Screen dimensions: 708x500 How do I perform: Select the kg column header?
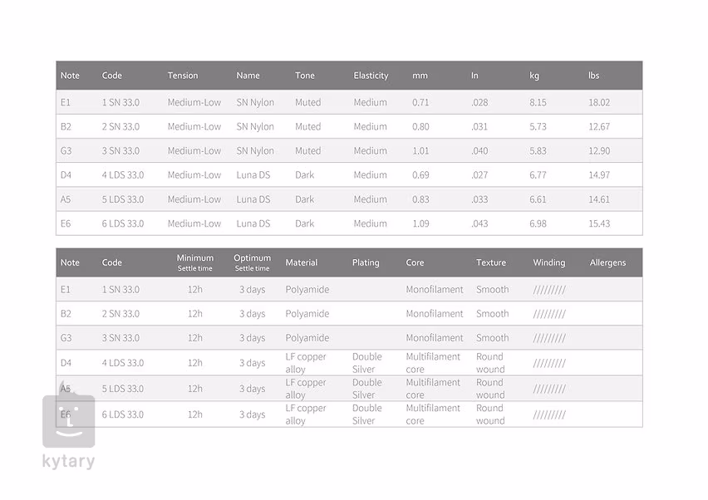[x=534, y=76]
